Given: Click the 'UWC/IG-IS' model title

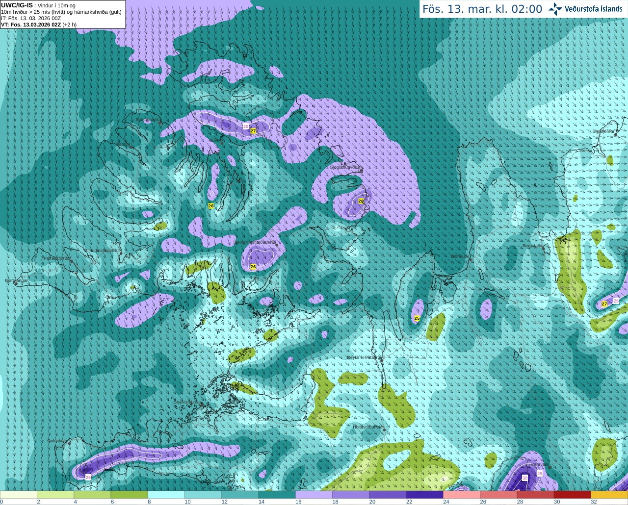Looking at the screenshot, I should click(x=17, y=5).
